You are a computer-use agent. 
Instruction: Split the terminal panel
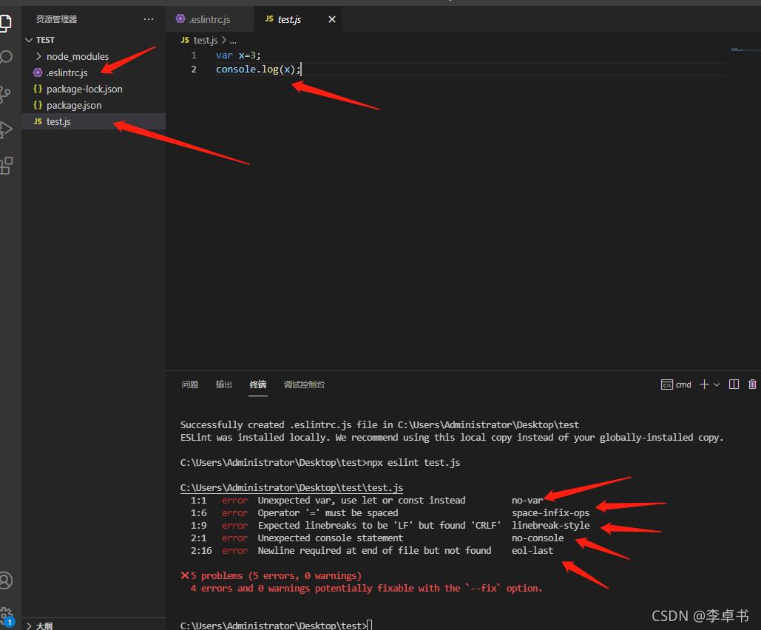point(734,385)
